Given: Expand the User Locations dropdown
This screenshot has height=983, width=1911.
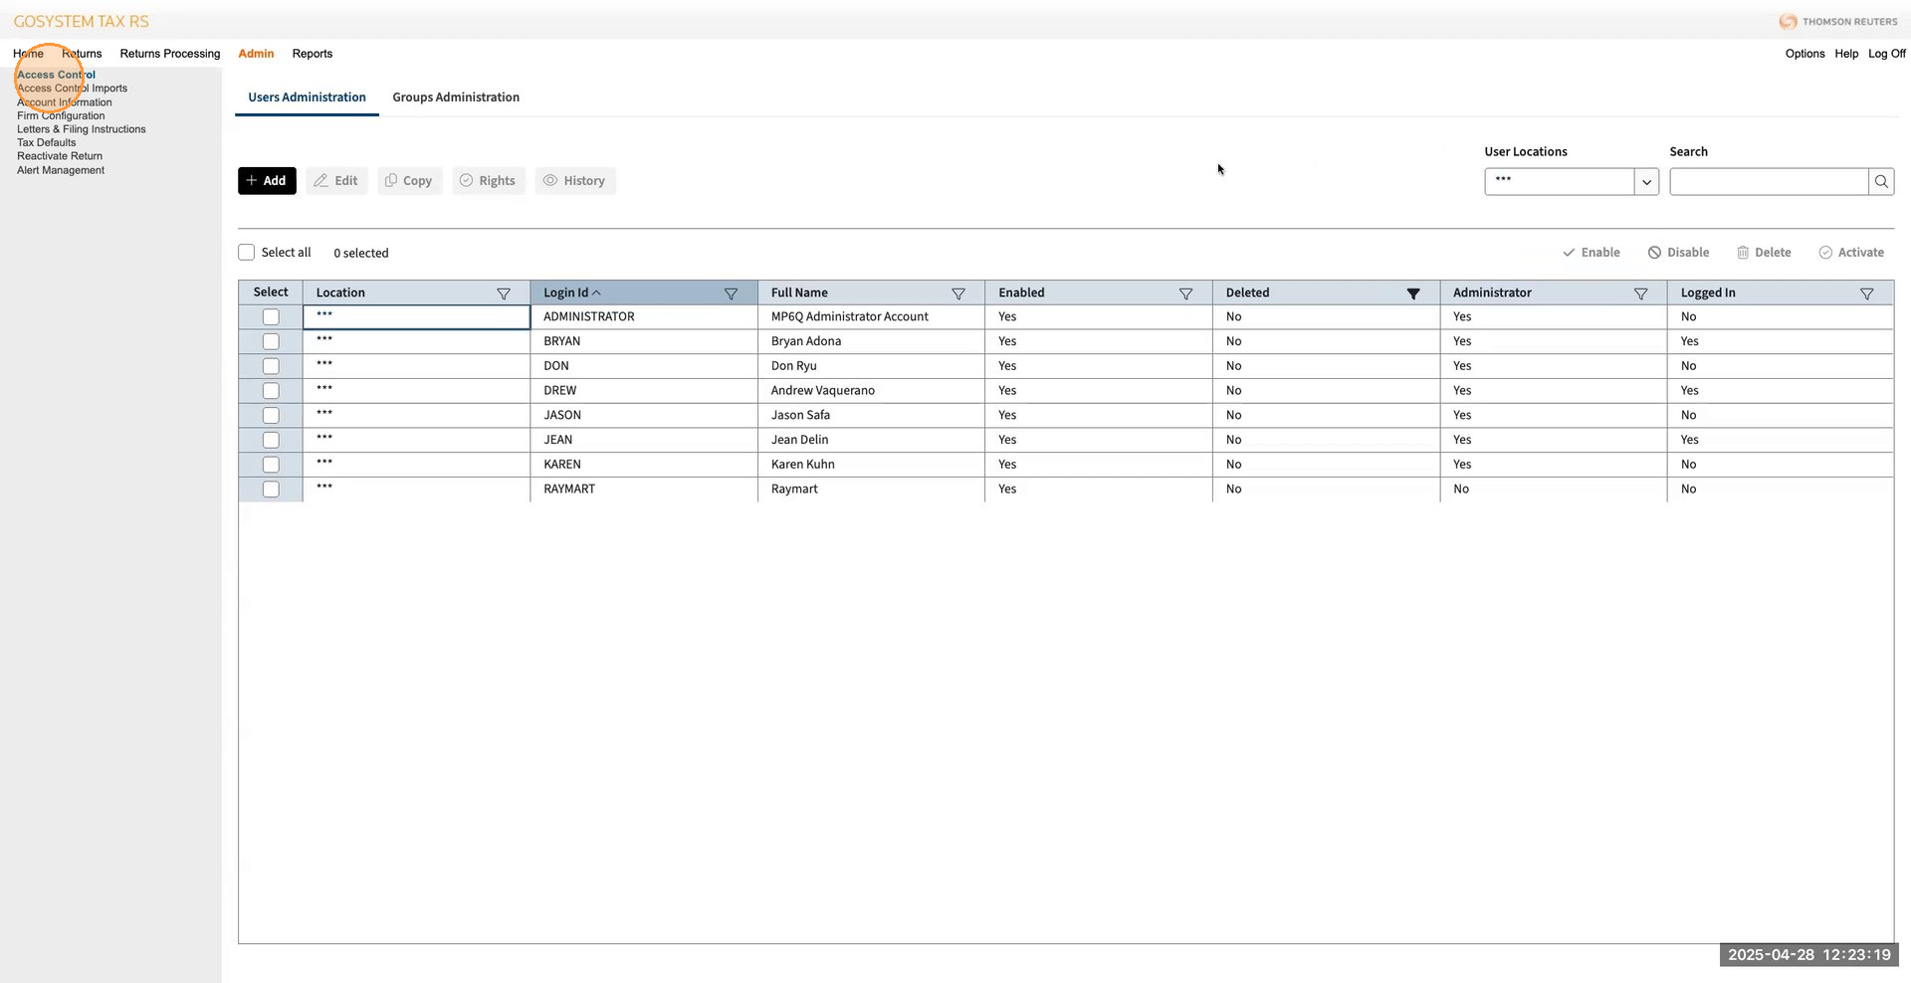Looking at the screenshot, I should coord(1646,181).
